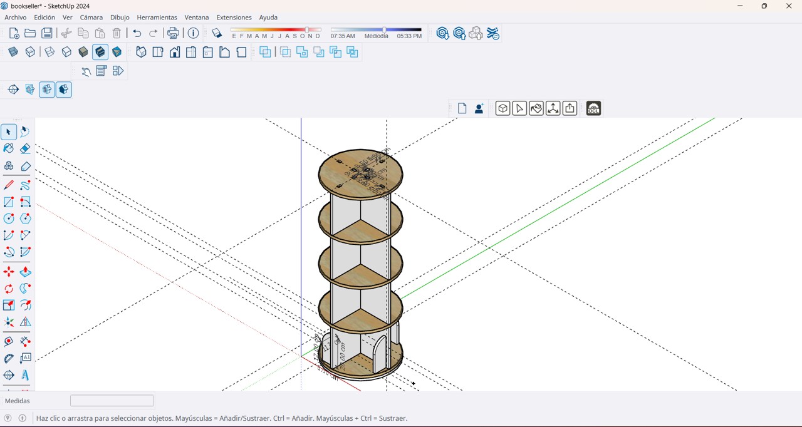Select the Dimension tool

[x=25, y=342]
